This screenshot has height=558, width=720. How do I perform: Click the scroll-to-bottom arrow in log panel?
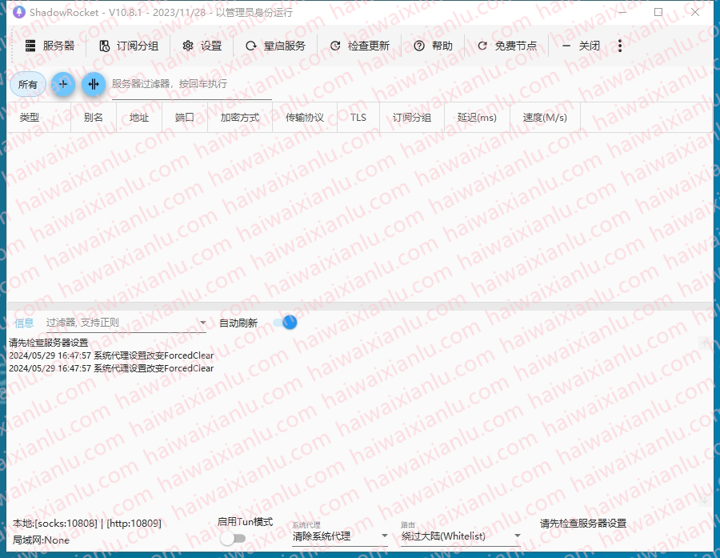[x=705, y=499]
